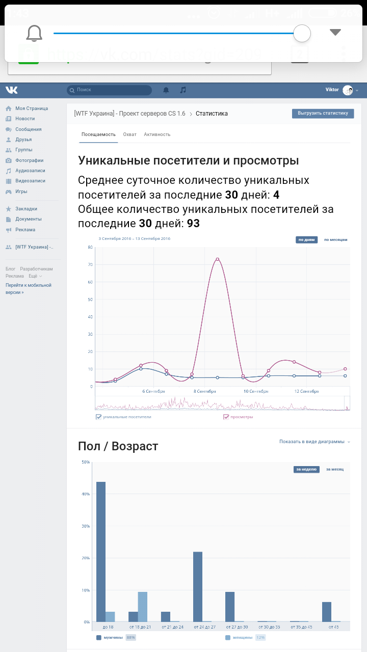Image resolution: width=367 pixels, height=652 pixels.
Task: Go to Моя Страница
Action: point(32,108)
